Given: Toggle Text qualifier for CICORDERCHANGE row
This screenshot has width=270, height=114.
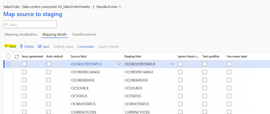Looking at the screenshot, I should [205, 72].
